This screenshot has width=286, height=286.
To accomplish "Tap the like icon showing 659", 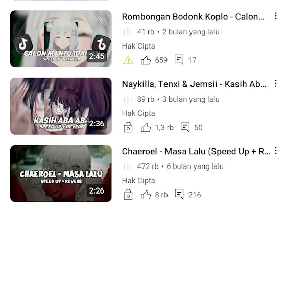I will [146, 60].
